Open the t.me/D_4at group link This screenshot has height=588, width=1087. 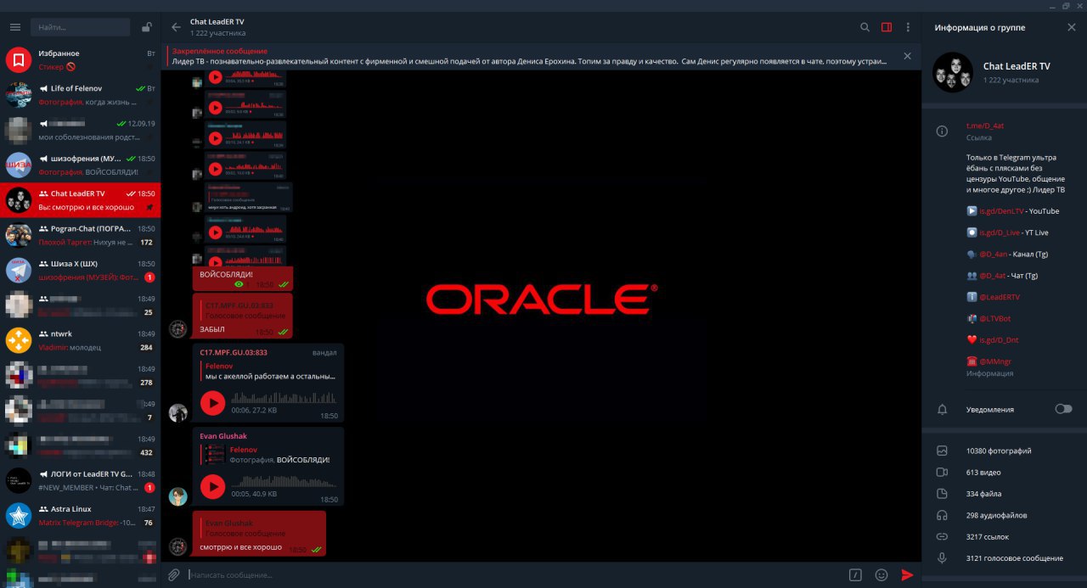(986, 126)
